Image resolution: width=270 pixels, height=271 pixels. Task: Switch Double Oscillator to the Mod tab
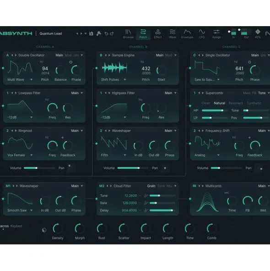point(68,55)
